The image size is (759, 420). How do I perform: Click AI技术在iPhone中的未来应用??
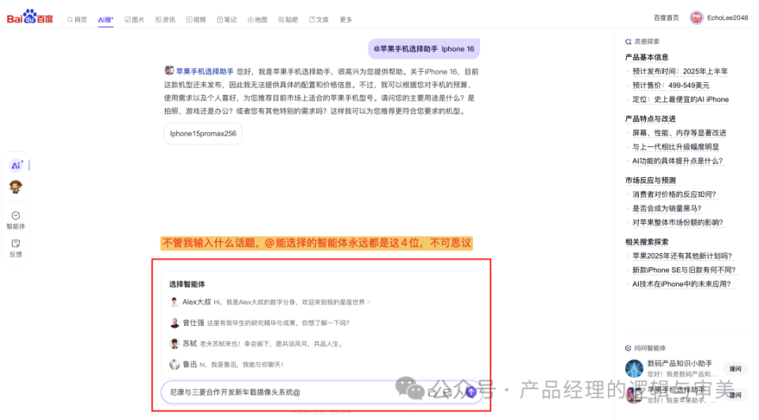pos(681,284)
